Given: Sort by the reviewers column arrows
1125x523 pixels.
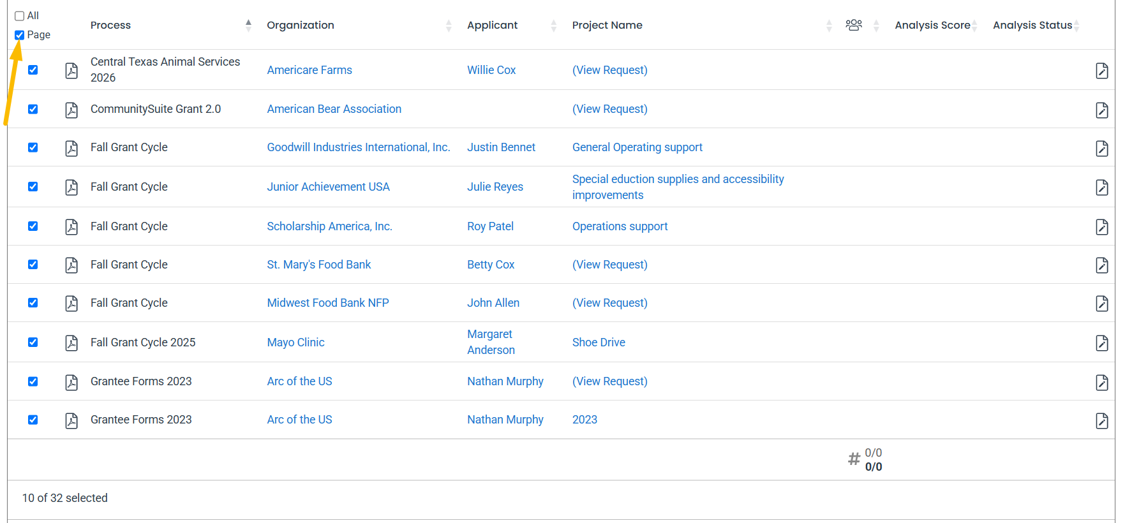Looking at the screenshot, I should [x=876, y=26].
